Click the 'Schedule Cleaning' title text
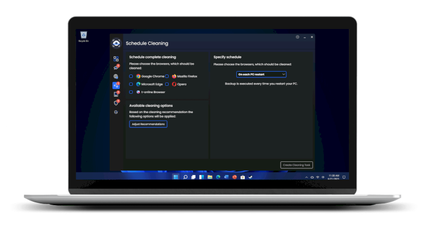 (147, 43)
